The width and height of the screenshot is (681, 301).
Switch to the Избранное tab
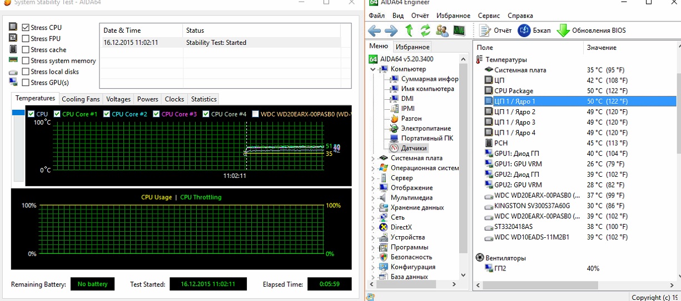[x=414, y=47]
